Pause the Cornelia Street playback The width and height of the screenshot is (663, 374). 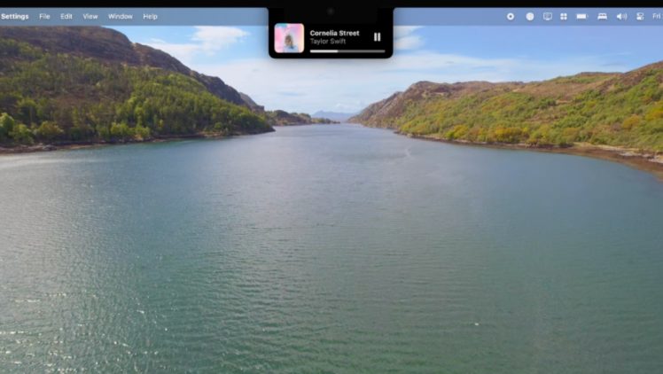(x=377, y=37)
